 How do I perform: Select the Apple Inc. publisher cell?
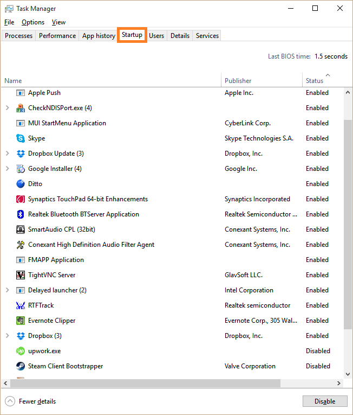point(239,93)
